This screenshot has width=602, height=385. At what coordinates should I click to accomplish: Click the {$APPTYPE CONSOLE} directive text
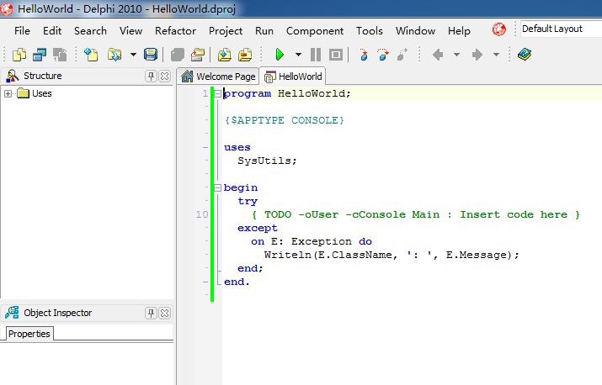284,120
